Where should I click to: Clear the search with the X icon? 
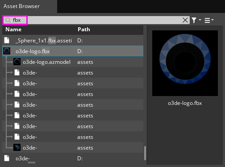185,20
